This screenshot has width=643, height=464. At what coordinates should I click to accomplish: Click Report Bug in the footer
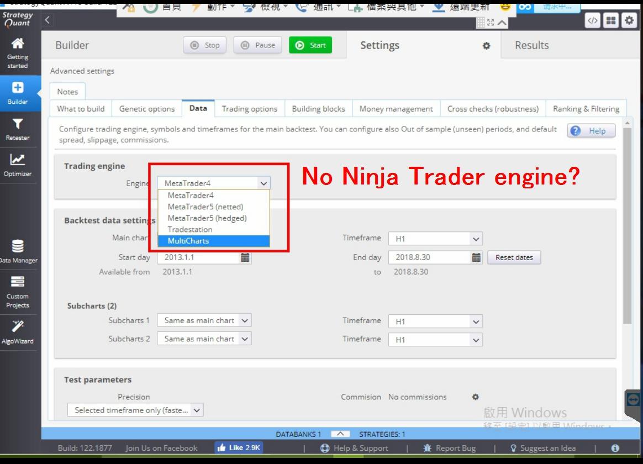coord(450,448)
